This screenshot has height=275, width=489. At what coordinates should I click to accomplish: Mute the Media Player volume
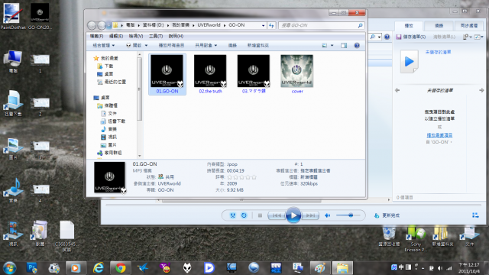point(328,215)
